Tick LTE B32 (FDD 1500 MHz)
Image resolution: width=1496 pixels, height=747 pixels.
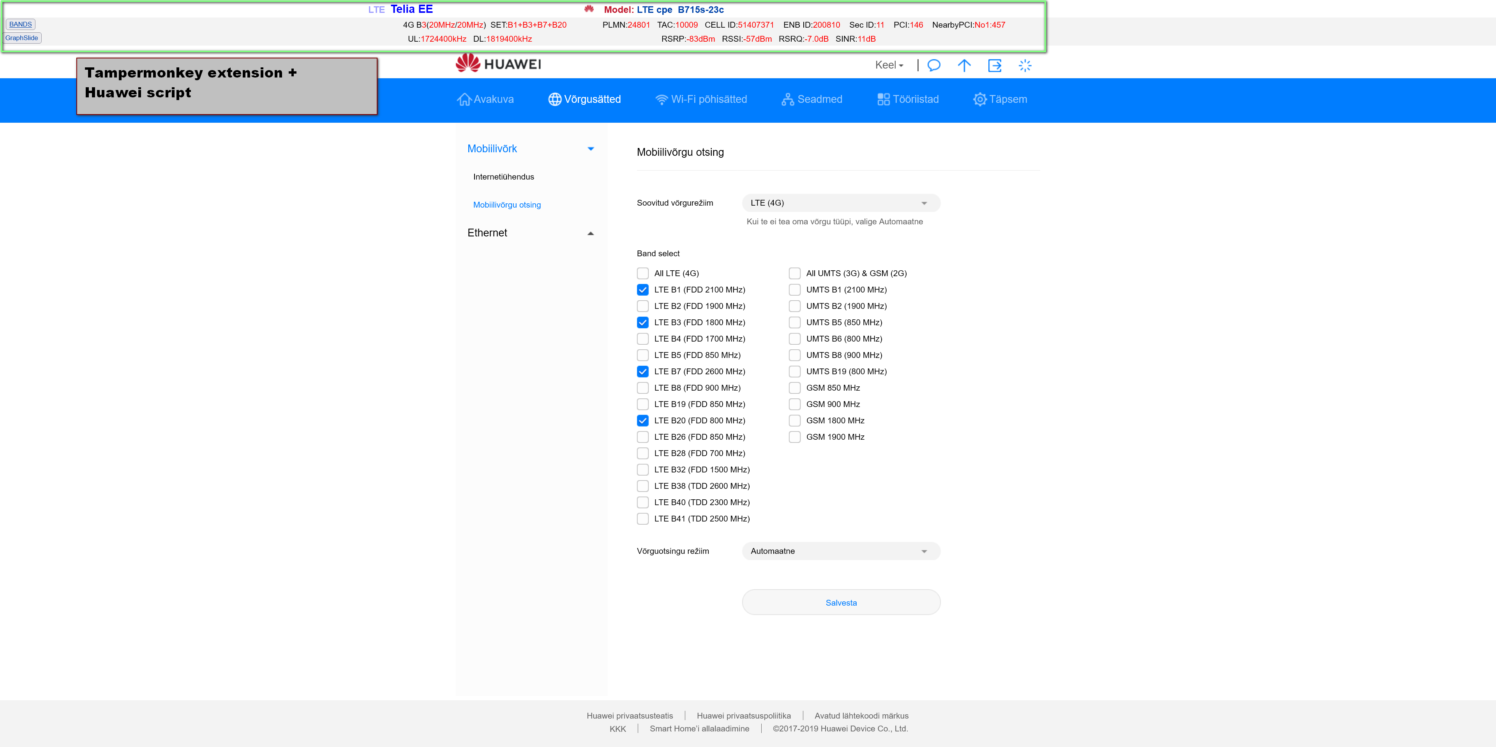(643, 470)
